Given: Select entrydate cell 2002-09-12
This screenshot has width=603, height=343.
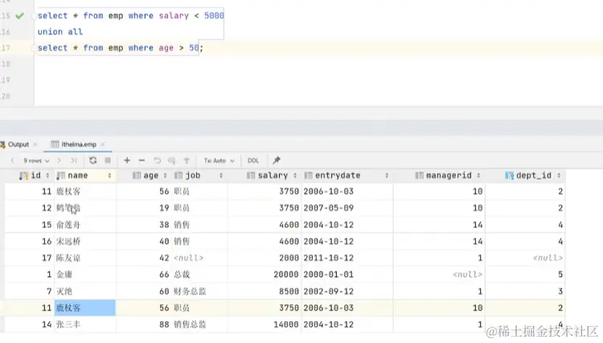Looking at the screenshot, I should (x=347, y=291).
